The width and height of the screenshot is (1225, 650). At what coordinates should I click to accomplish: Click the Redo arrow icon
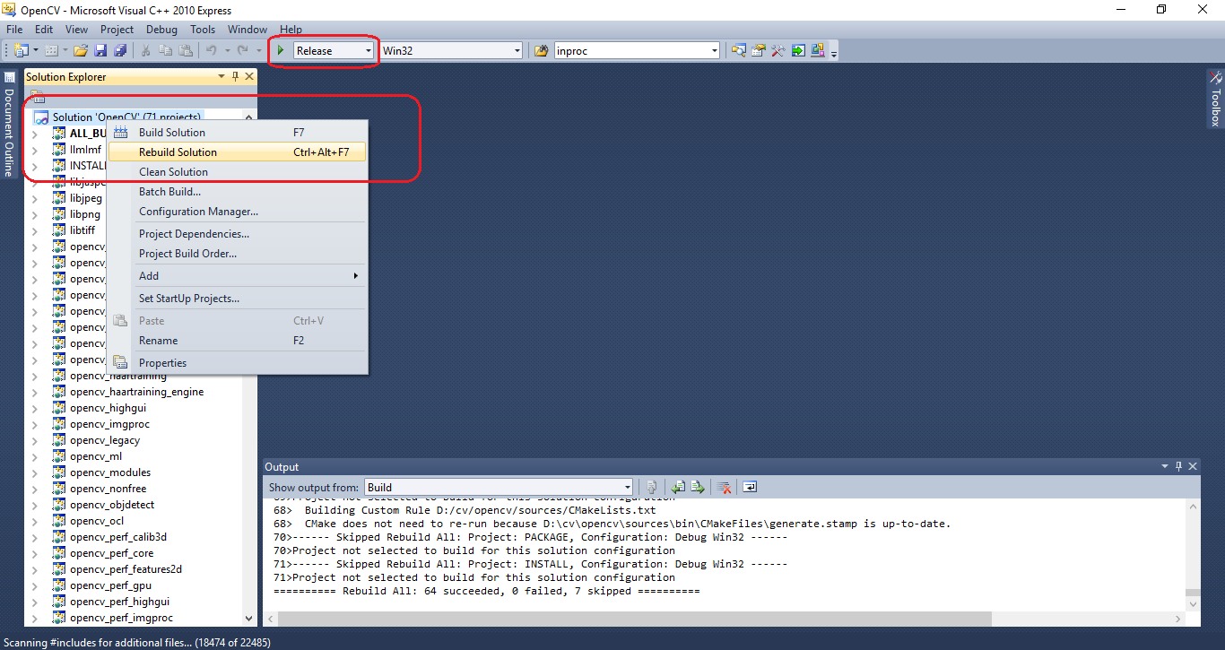click(x=243, y=50)
